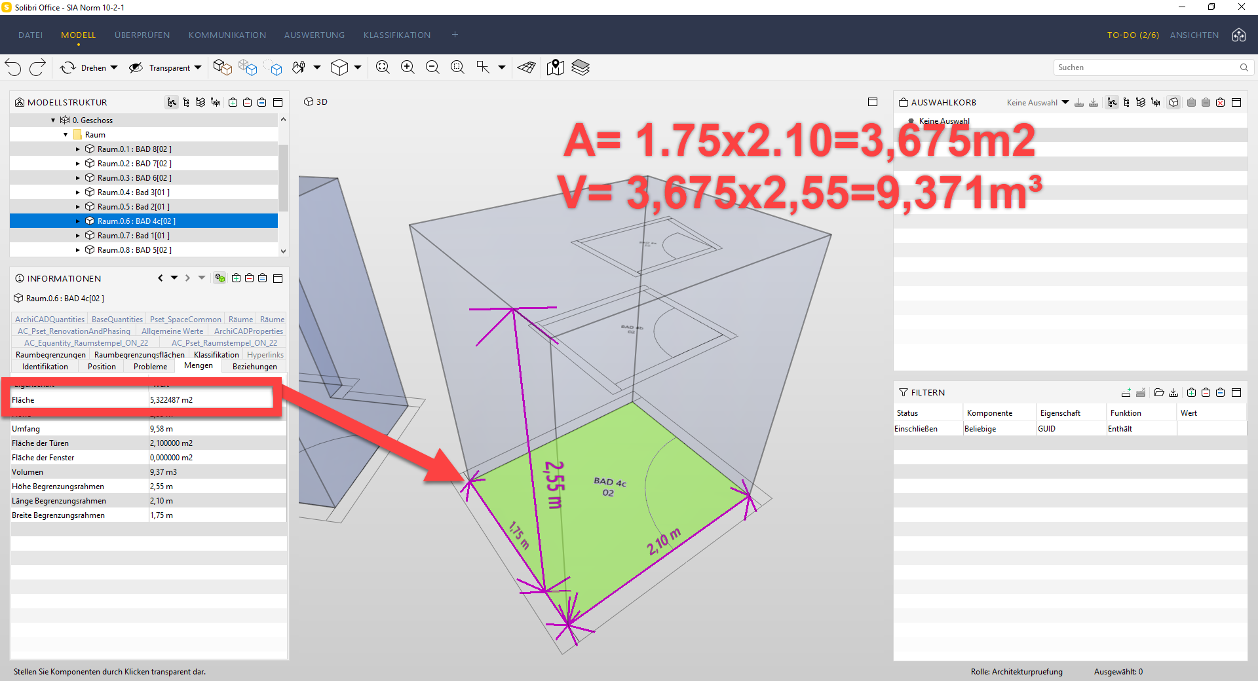Expand the Raum.0.4 : Bad 3[01] node
Image resolution: width=1258 pixels, height=681 pixels.
coord(78,193)
